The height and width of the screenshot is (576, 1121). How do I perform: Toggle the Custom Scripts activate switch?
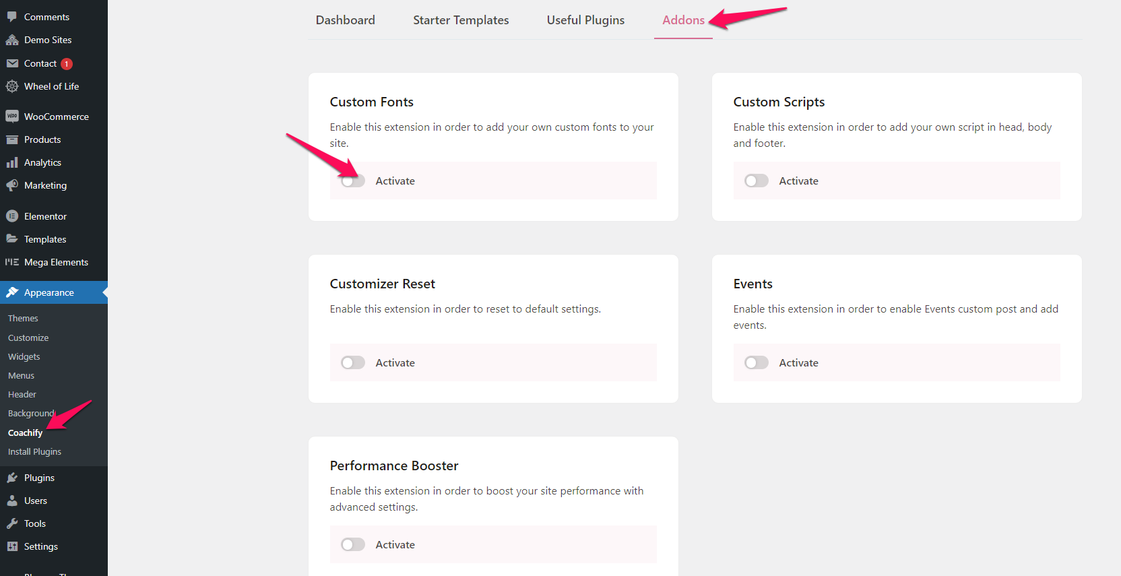[756, 181]
